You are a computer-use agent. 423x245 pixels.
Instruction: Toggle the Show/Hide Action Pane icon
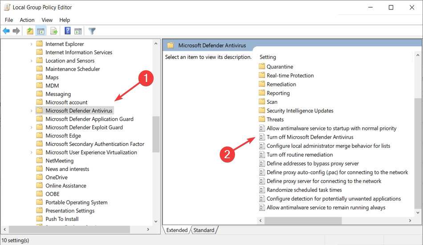(78, 31)
